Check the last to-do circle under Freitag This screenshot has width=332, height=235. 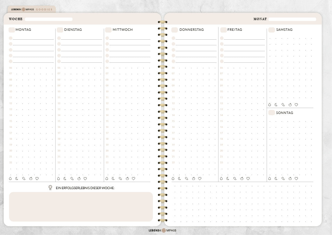tap(222, 61)
